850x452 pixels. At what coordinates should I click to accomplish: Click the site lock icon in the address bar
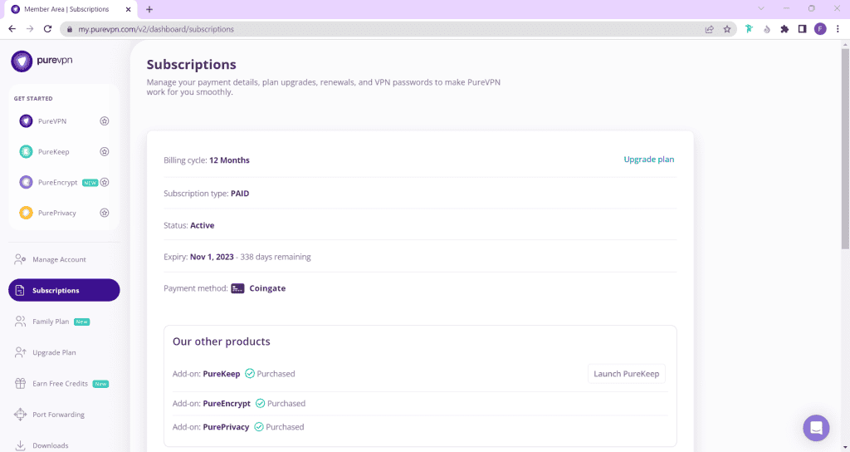pyautogui.click(x=70, y=29)
